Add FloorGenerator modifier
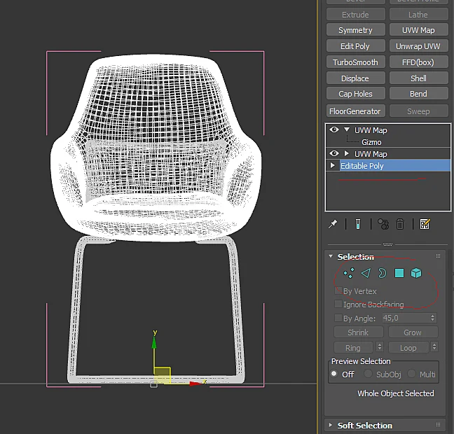The height and width of the screenshot is (434, 454). pos(355,111)
